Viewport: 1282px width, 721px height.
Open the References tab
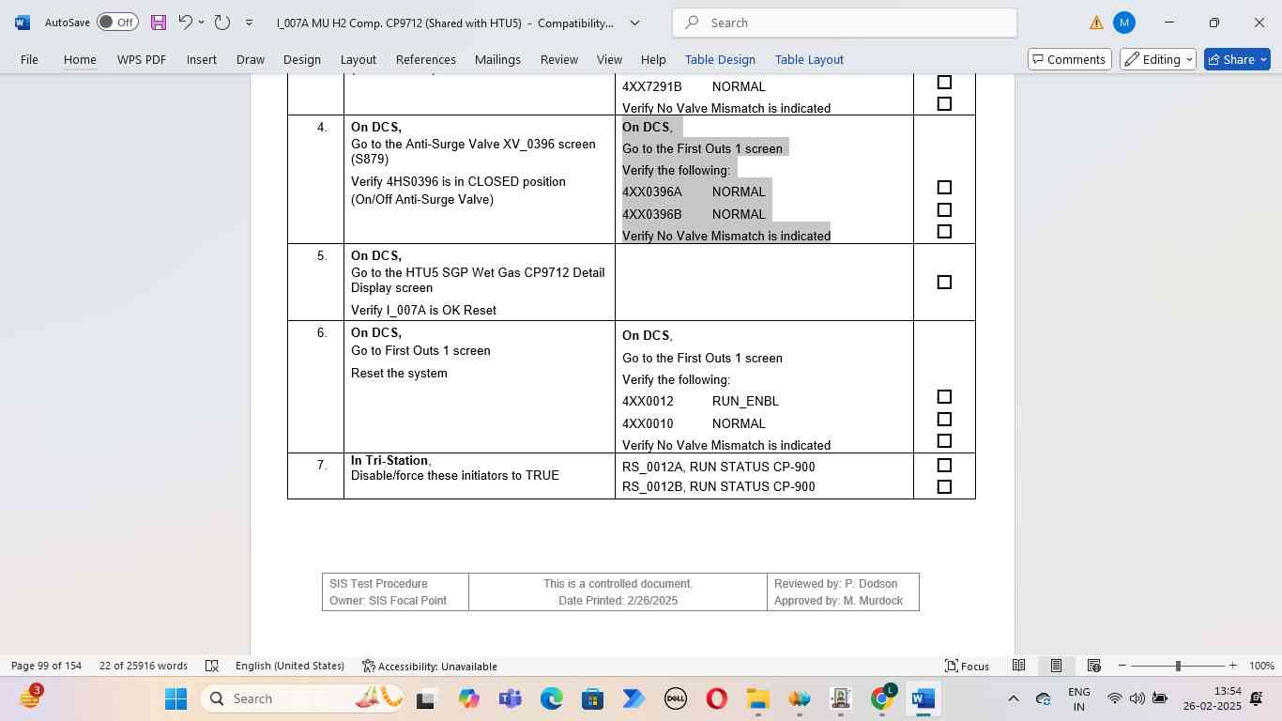426,59
